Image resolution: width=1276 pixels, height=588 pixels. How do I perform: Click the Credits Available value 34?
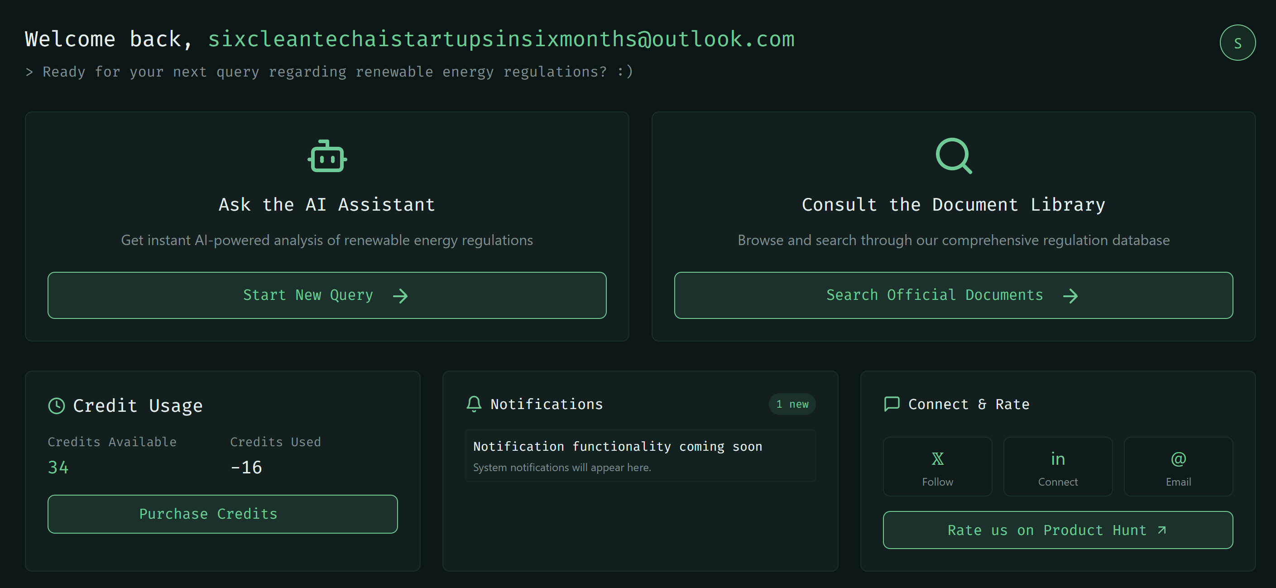point(58,467)
